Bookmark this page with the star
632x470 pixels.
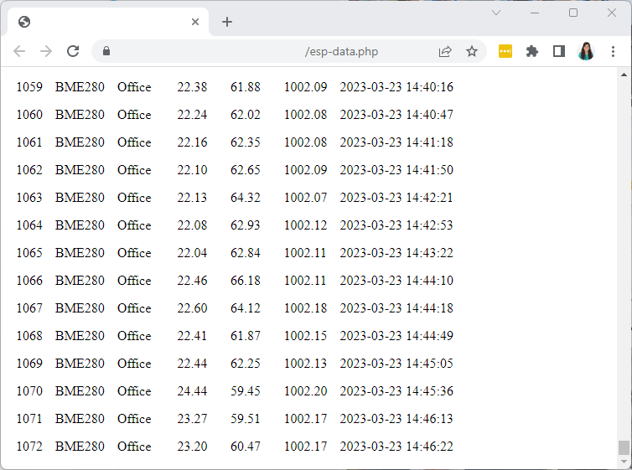pyautogui.click(x=472, y=51)
